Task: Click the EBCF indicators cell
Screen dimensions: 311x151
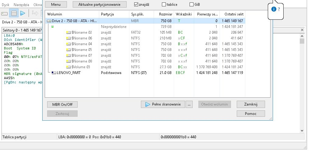Action: click(x=180, y=73)
